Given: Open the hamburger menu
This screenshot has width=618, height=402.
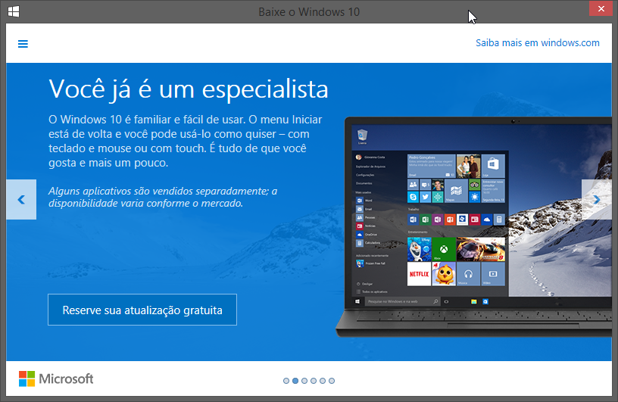Looking at the screenshot, I should [23, 44].
